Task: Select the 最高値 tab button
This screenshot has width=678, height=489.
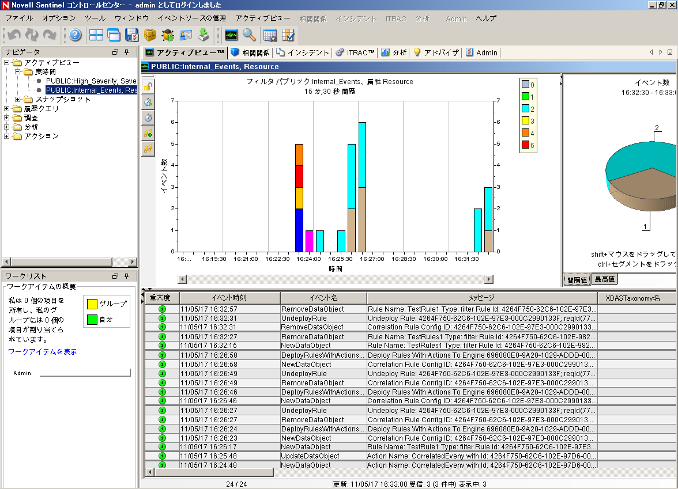Action: [604, 279]
